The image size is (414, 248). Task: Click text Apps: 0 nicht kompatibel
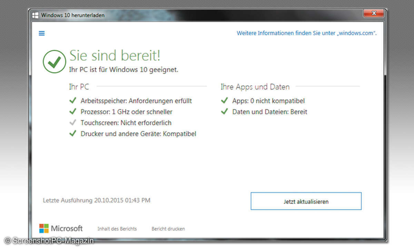(x=268, y=101)
